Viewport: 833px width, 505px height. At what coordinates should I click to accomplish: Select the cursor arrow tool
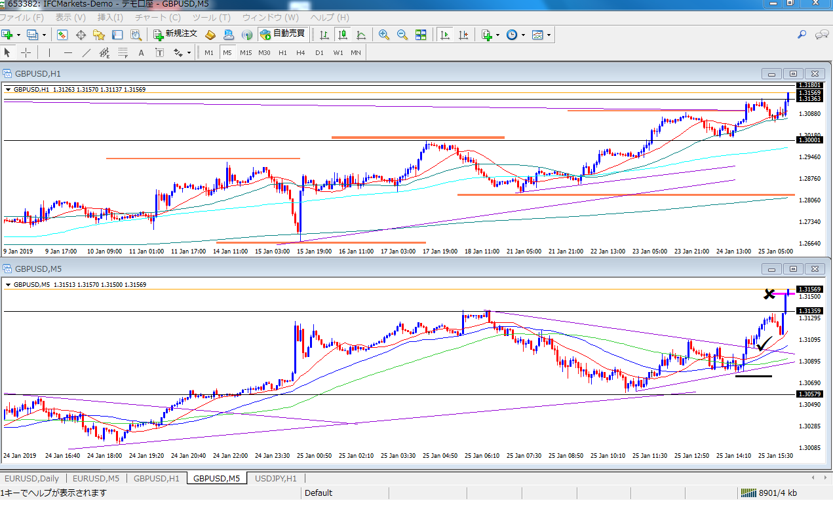(7, 52)
